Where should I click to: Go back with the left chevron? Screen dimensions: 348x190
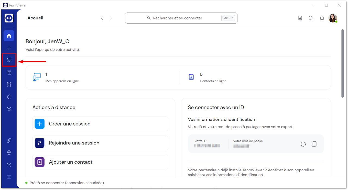tap(102, 18)
